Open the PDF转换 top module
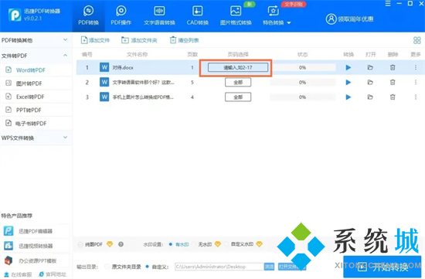Viewport: 425px width, 279px height. point(88,15)
